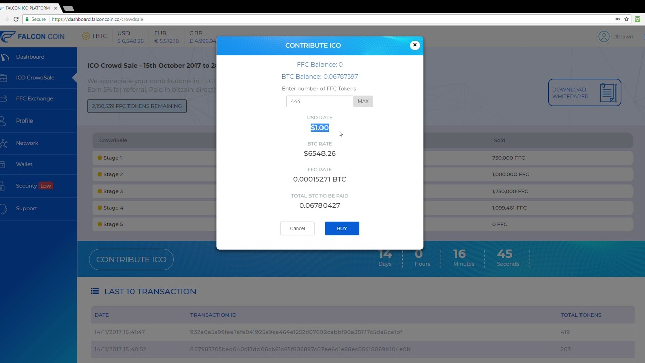The width and height of the screenshot is (645, 363).
Task: Click the Secure padlock in address bar
Action: point(27,19)
